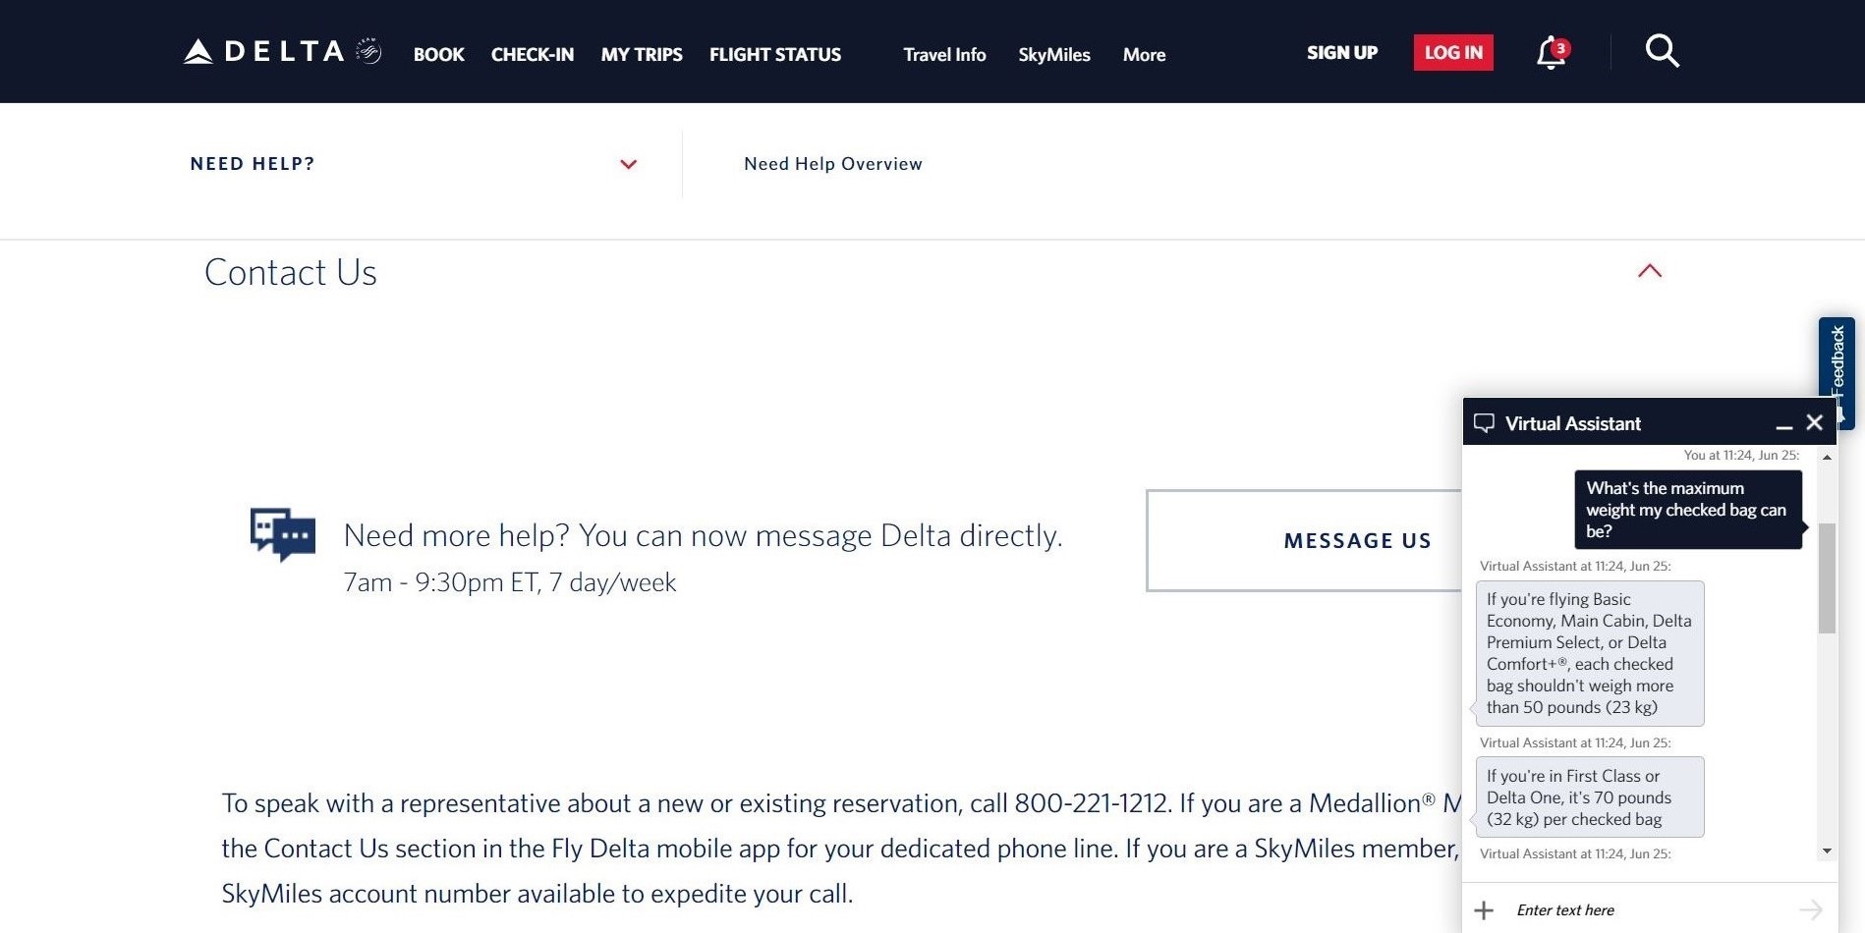Viewport: 1865px width, 933px height.
Task: Open the More navigation menu
Action: point(1144,55)
